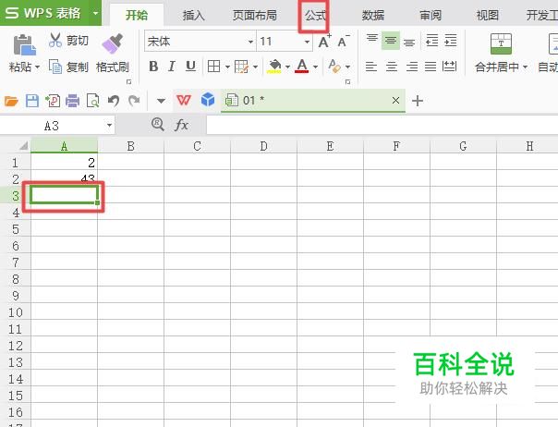Screen dimensions: 558x427
Task: Click the Save floppy disk icon
Action: coord(32,101)
